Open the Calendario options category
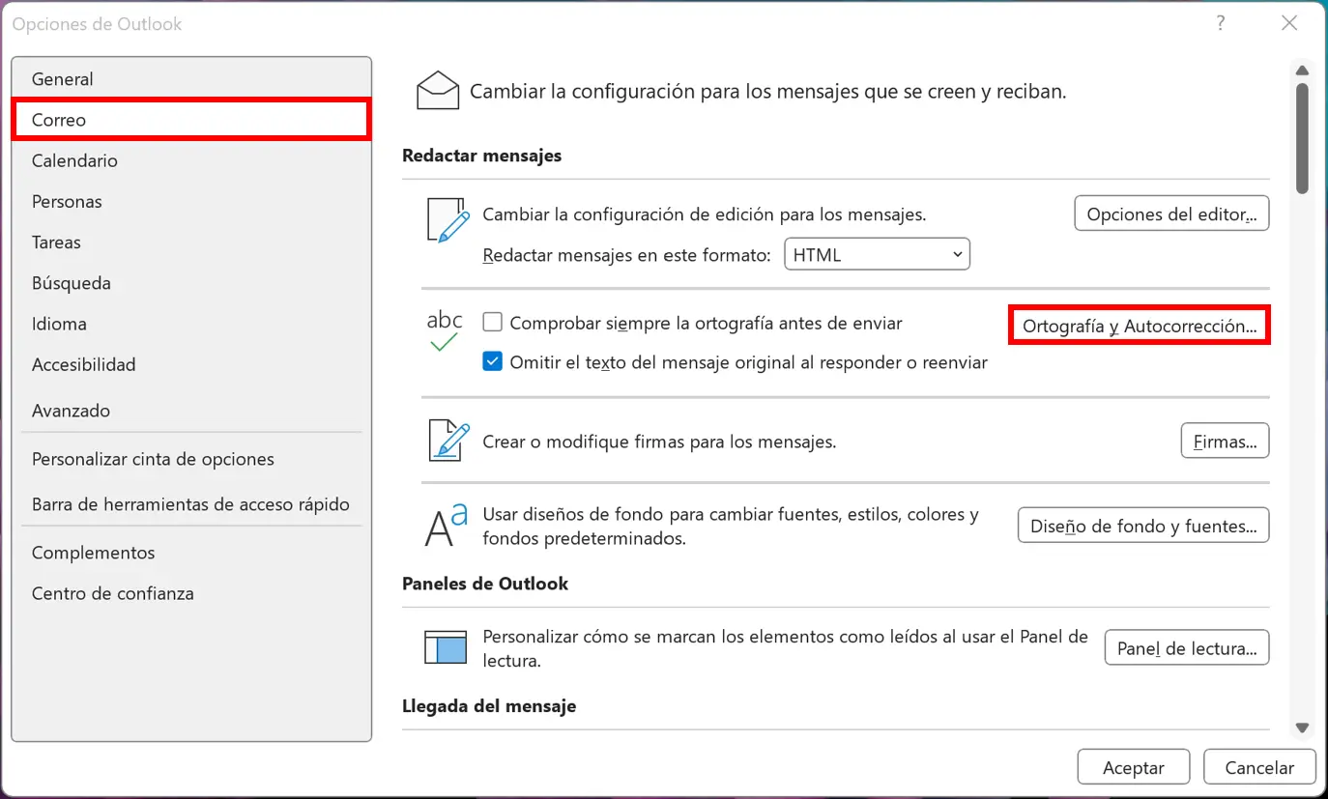 [x=191, y=160]
